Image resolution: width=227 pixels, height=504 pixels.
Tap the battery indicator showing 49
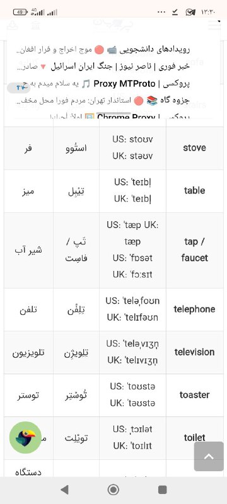click(21, 12)
